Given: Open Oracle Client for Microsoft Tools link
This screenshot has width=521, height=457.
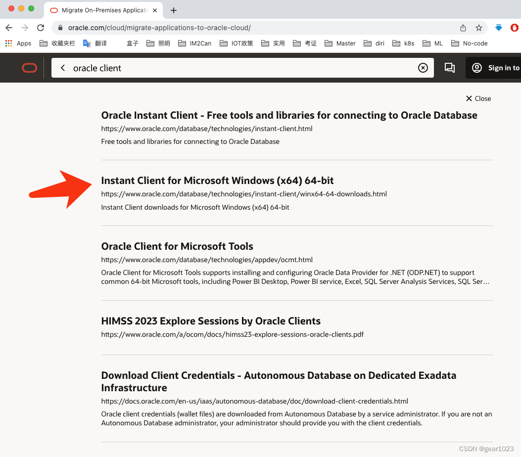Looking at the screenshot, I should coord(177,246).
